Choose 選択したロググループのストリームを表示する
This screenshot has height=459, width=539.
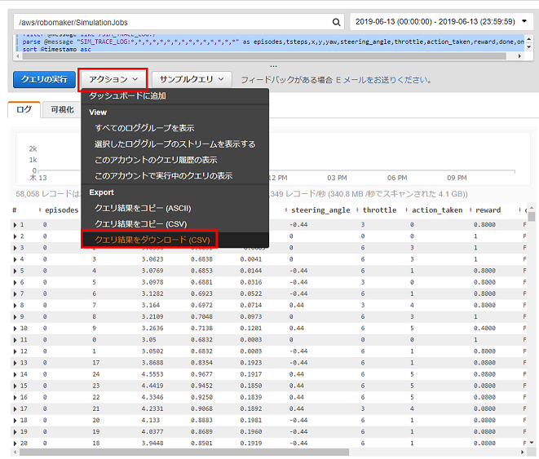(175, 143)
